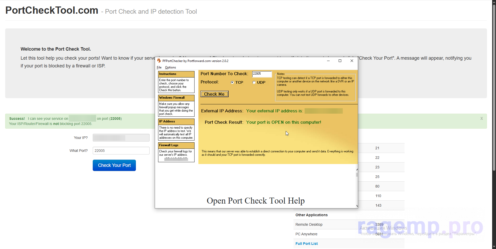
Task: Minimize the PFPortChecker window
Action: coord(328,61)
